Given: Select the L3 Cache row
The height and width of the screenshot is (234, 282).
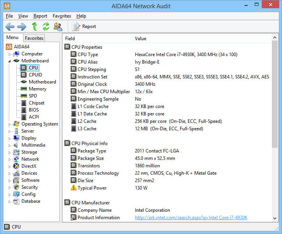Looking at the screenshot, I should [x=167, y=129].
